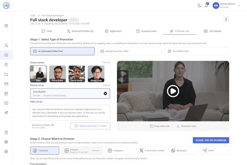
Task: Go to Jobs breadcrumb link
Action: click(x=33, y=15)
